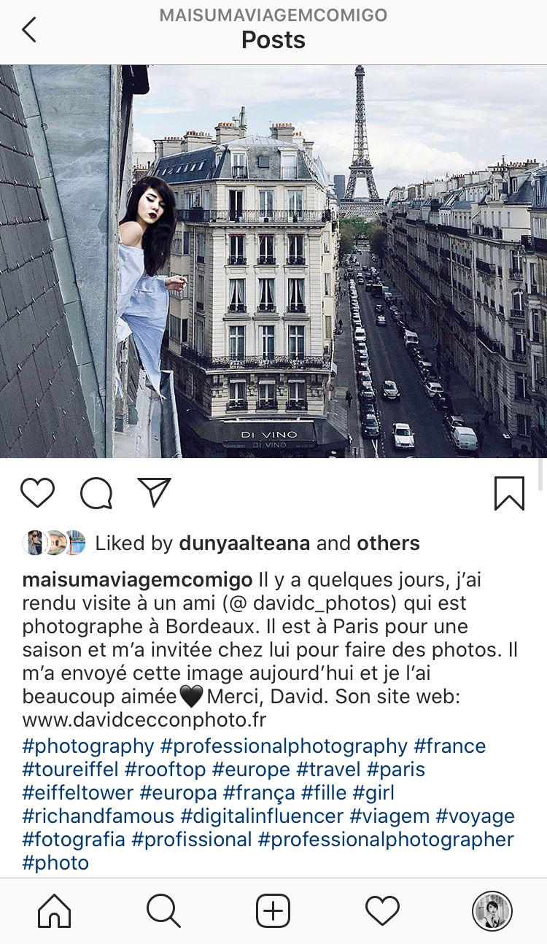This screenshot has width=547, height=944.
Task: Open profile avatar in bottom bar
Action: 492,911
